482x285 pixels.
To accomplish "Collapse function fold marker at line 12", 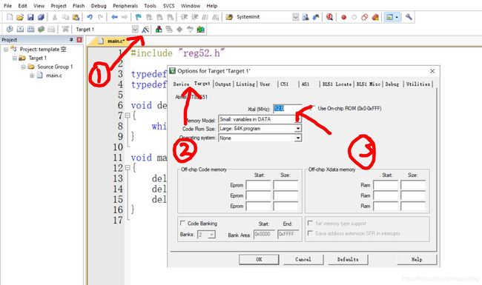I will [128, 168].
